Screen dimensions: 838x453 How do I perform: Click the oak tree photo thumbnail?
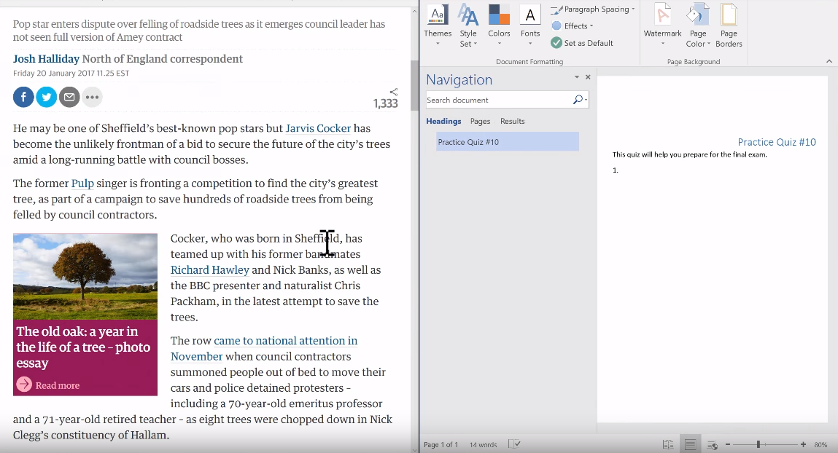[85, 277]
